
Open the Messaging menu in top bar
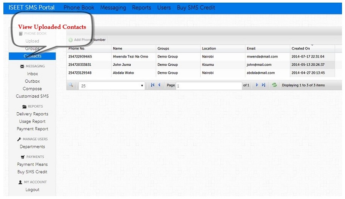pyautogui.click(x=113, y=8)
